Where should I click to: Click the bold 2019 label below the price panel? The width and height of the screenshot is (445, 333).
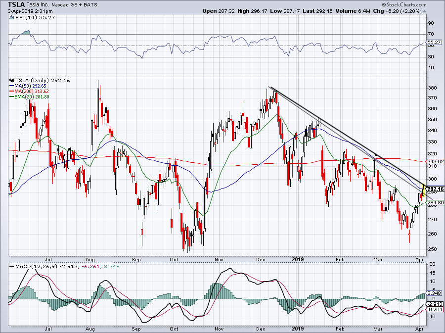(x=298, y=259)
